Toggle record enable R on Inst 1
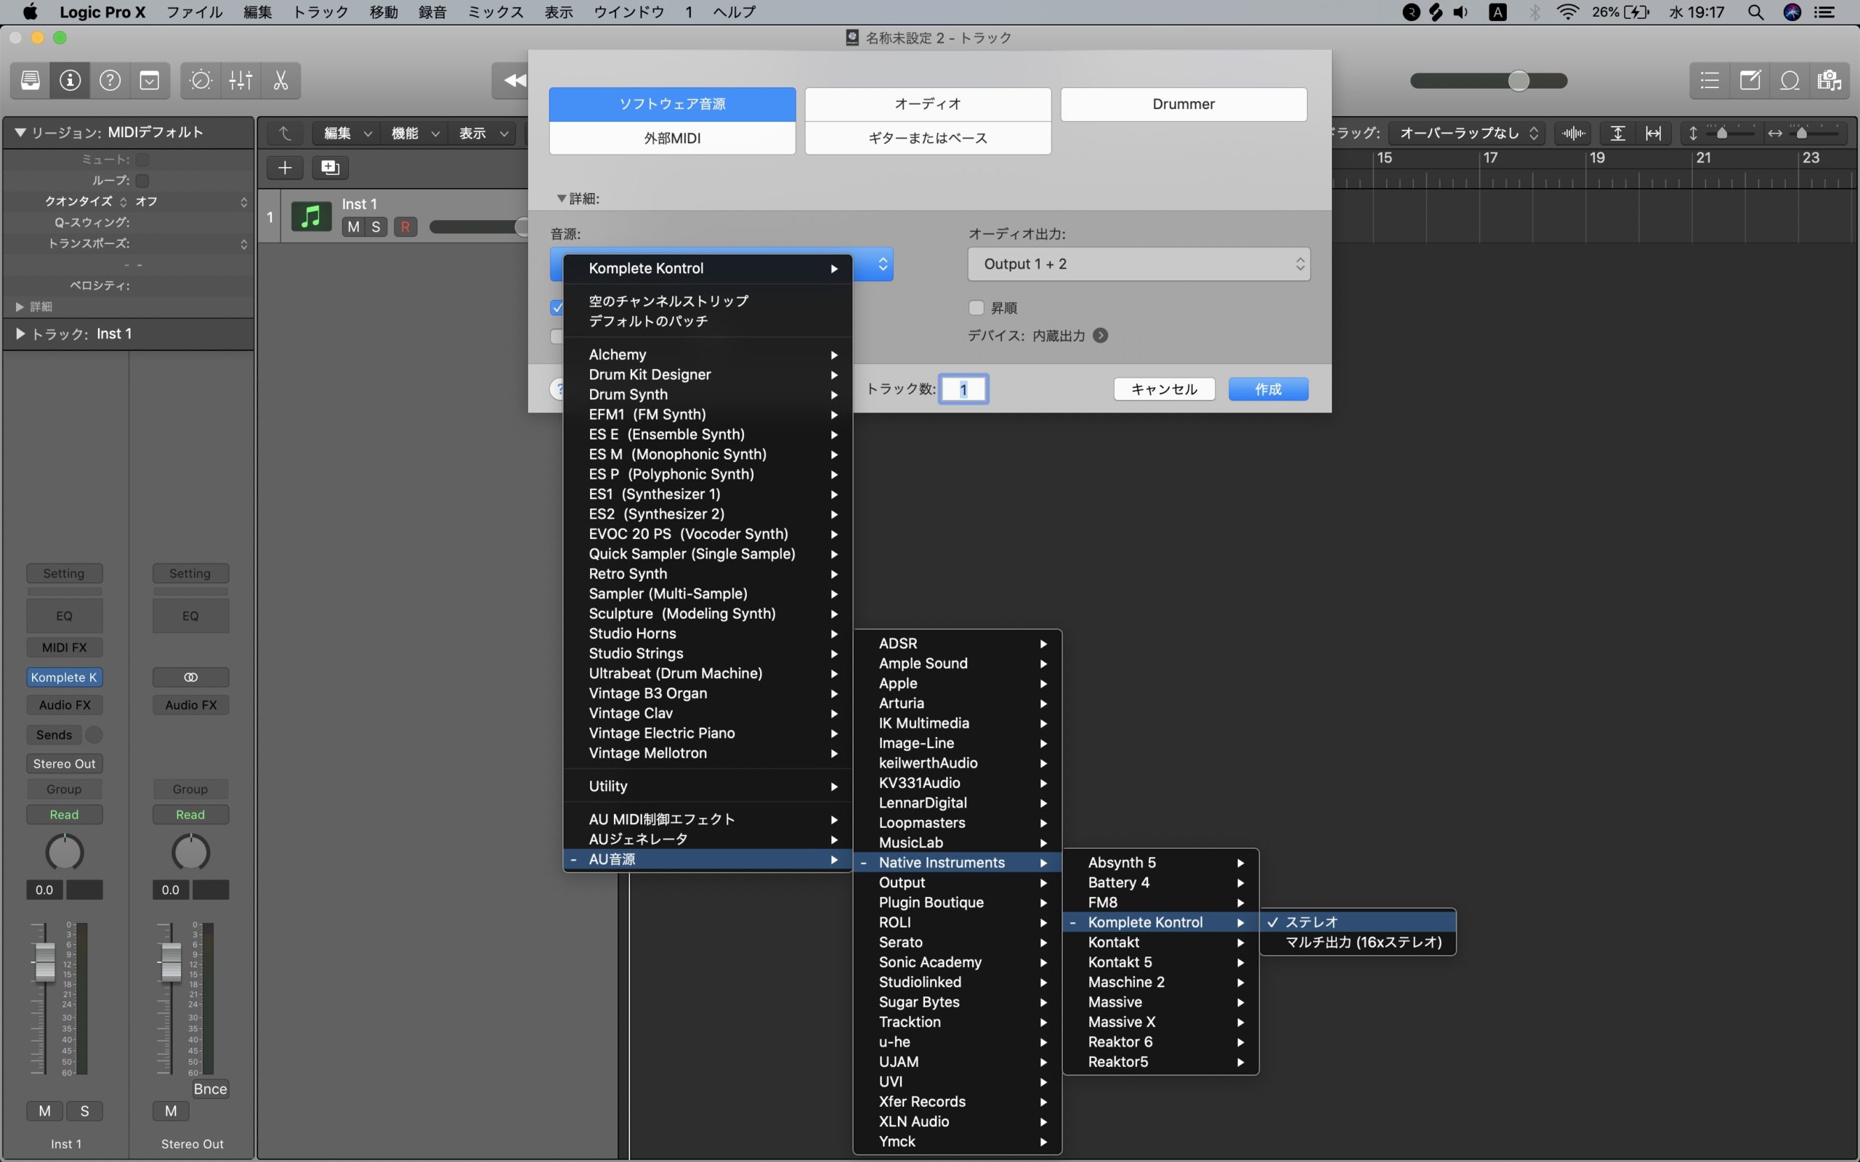Image resolution: width=1860 pixels, height=1162 pixels. (405, 227)
